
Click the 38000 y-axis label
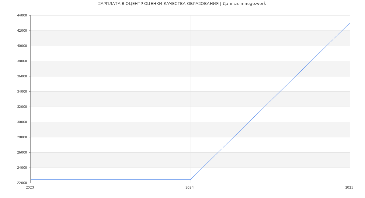click(23, 61)
